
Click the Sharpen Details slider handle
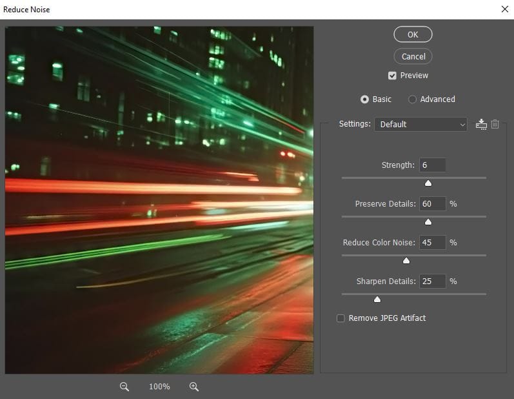point(377,300)
